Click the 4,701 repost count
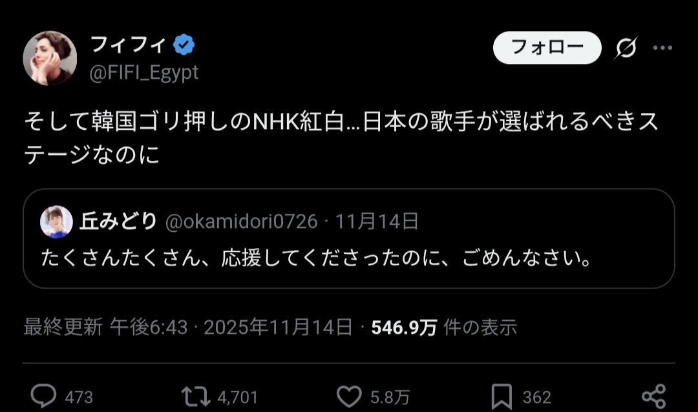 point(238,396)
